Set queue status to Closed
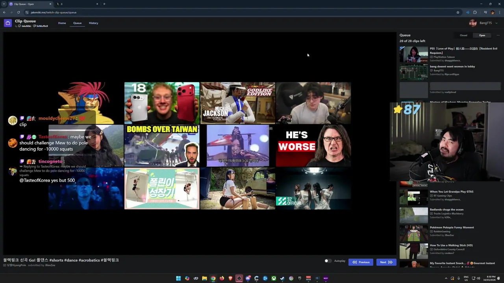504x283 pixels. 463,35
